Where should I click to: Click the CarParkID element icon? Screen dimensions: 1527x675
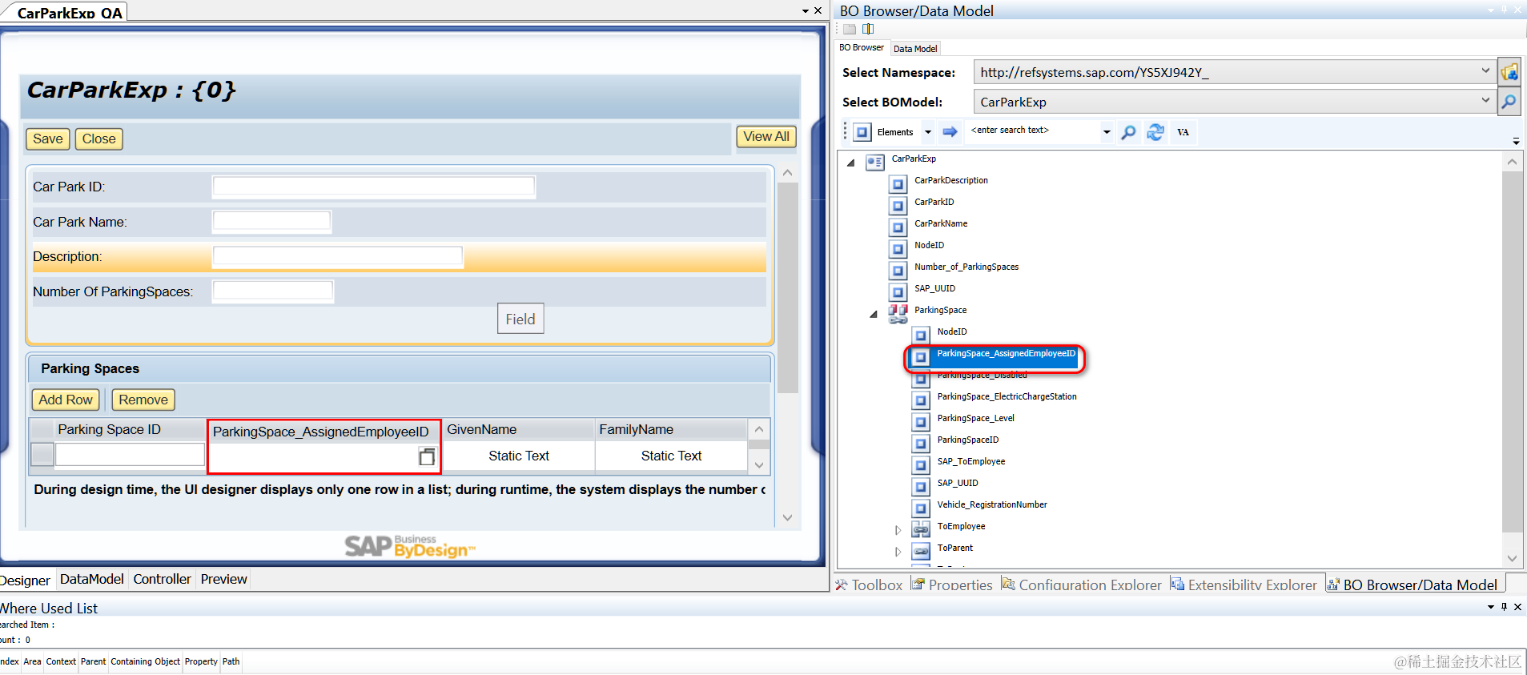pyautogui.click(x=898, y=205)
